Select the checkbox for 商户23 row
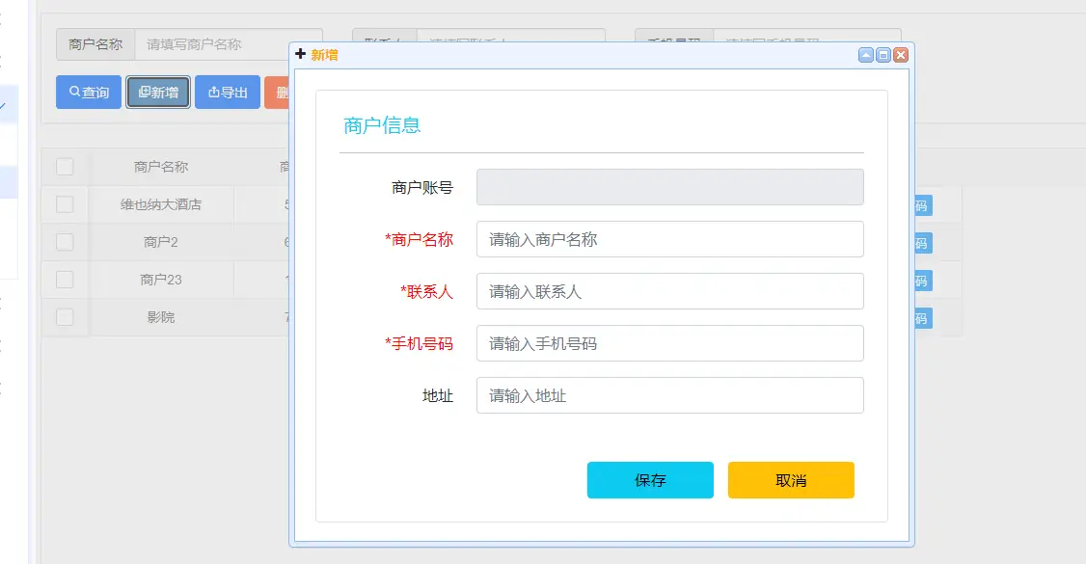The width and height of the screenshot is (1086, 564). coord(65,280)
